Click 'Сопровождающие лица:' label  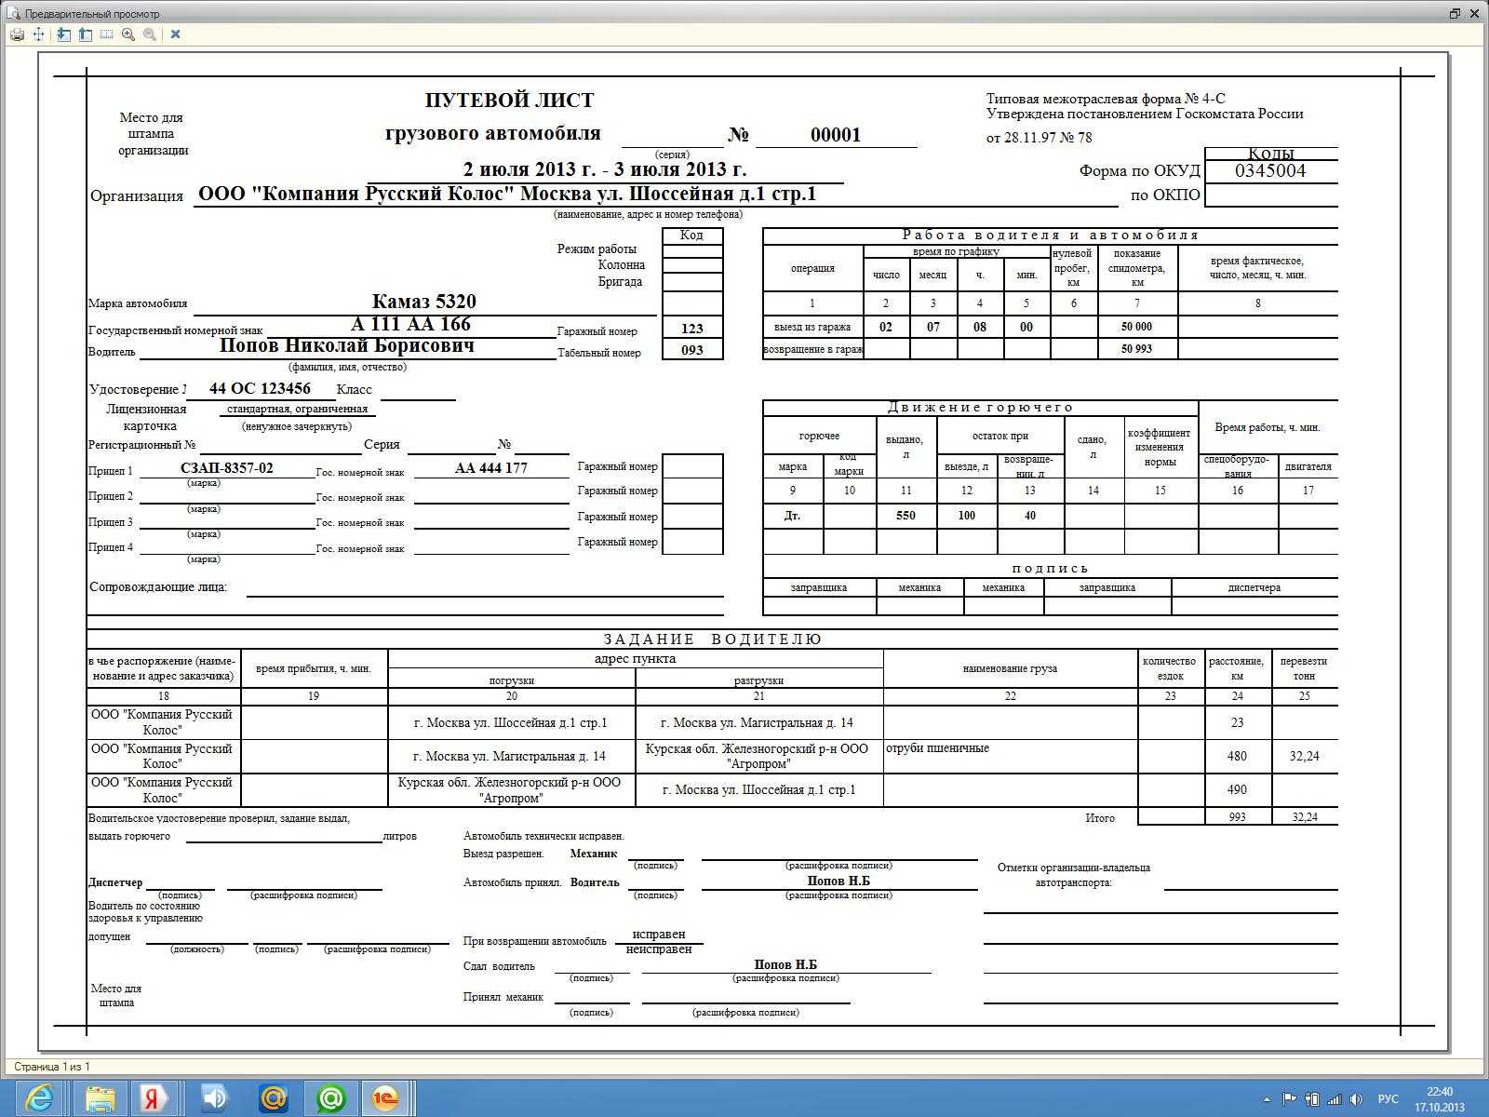pos(158,587)
